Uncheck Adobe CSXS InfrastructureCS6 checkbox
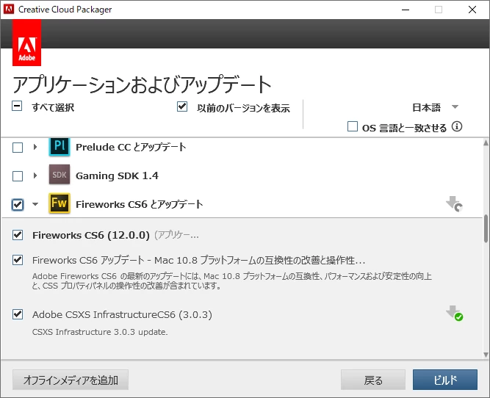The width and height of the screenshot is (490, 398). pyautogui.click(x=18, y=314)
